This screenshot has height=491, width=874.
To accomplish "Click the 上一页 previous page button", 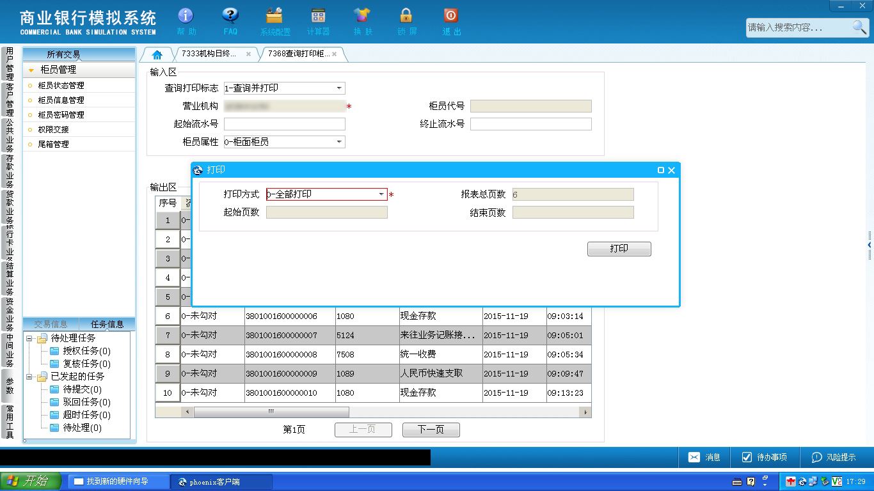I will coord(363,430).
